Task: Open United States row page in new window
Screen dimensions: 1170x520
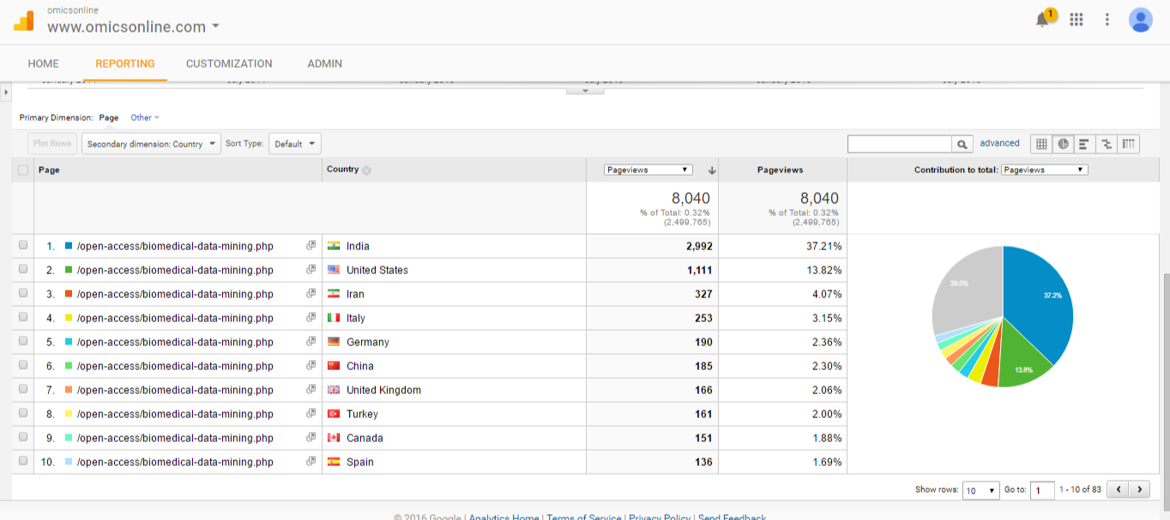Action: (x=311, y=270)
